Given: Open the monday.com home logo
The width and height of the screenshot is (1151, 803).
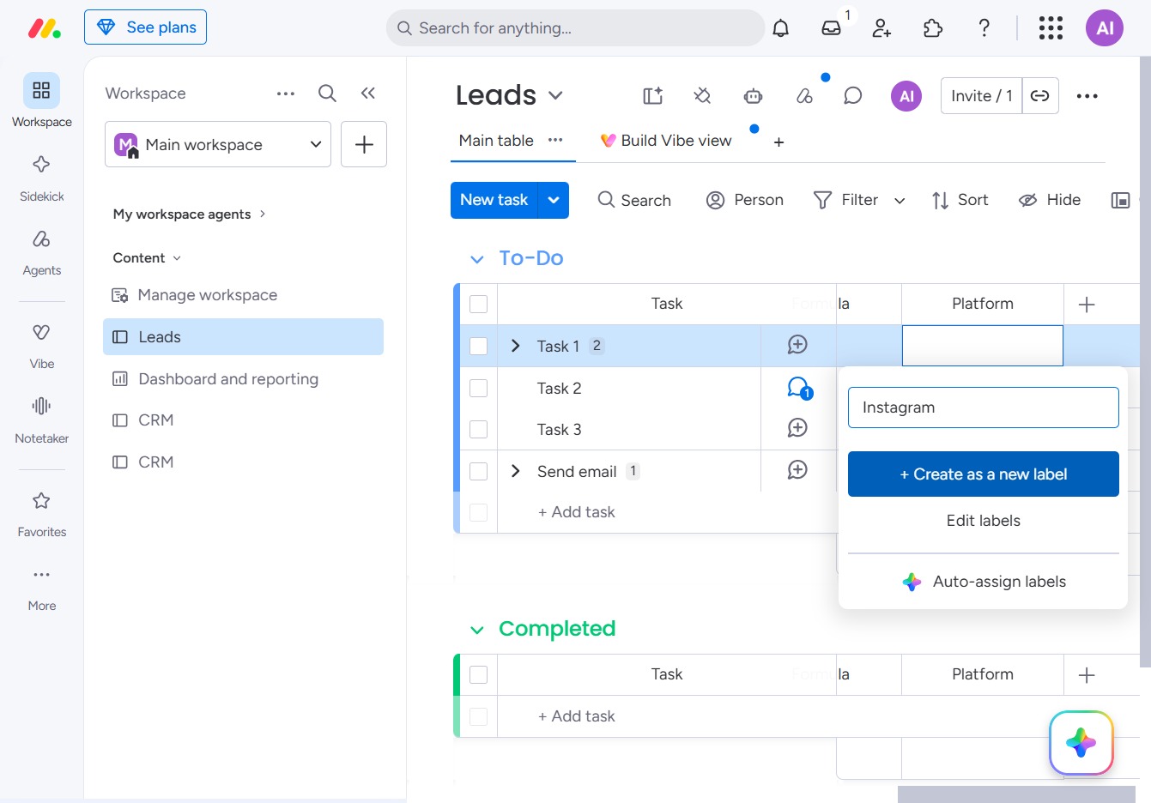Looking at the screenshot, I should coord(45,28).
